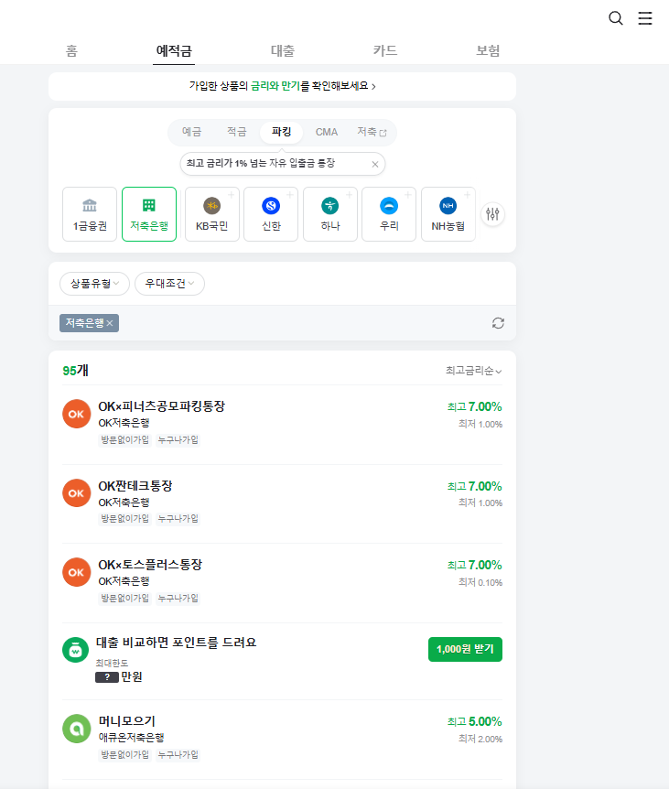Viewport: 669px width, 789px height.
Task: Click the 95개 result count
Action: [75, 371]
